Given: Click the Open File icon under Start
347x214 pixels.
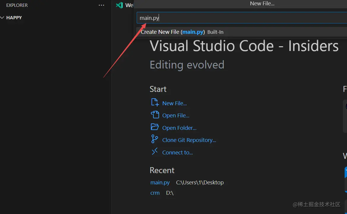Looking at the screenshot, I should pos(155,115).
